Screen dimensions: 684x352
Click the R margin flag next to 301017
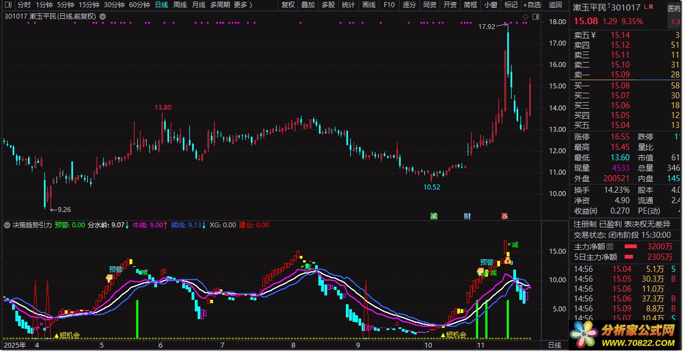[x=651, y=7]
